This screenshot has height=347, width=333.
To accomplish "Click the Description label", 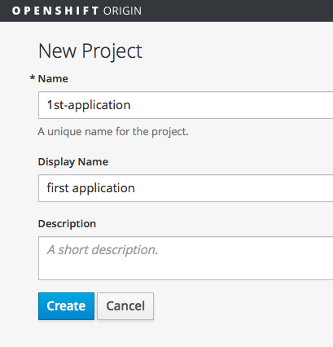I will pyautogui.click(x=67, y=224).
